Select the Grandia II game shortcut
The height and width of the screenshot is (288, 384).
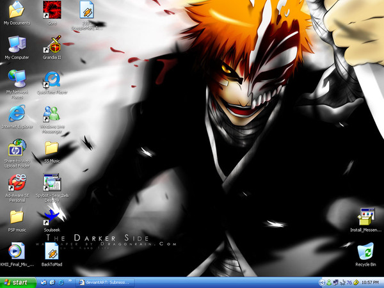click(52, 44)
